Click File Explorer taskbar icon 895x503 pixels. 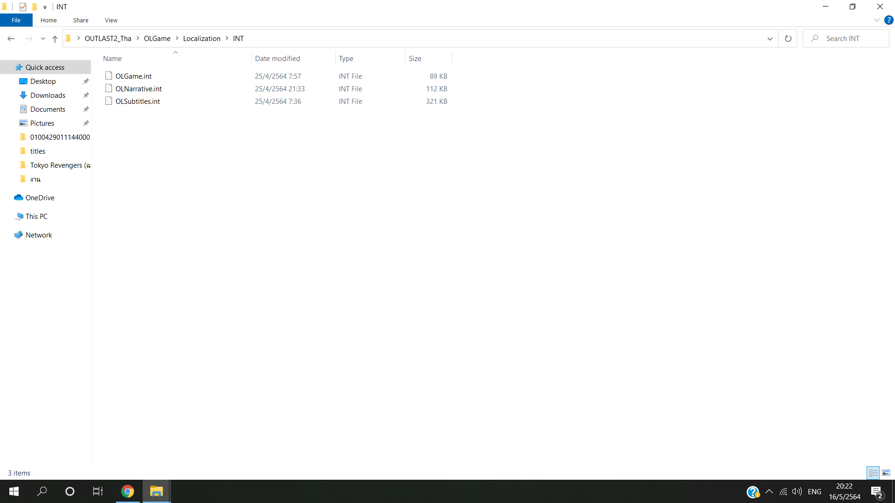pyautogui.click(x=156, y=491)
